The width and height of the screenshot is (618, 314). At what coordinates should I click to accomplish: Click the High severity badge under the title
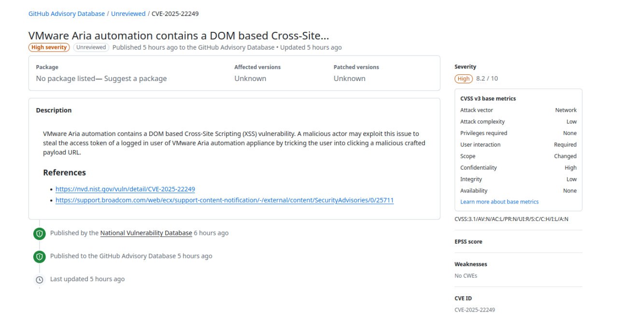click(x=49, y=47)
